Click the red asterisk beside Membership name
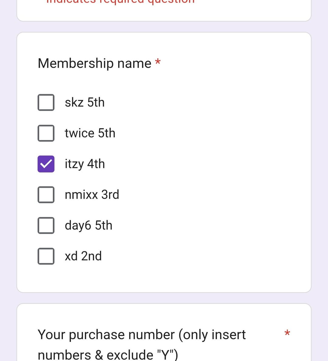 (x=158, y=62)
